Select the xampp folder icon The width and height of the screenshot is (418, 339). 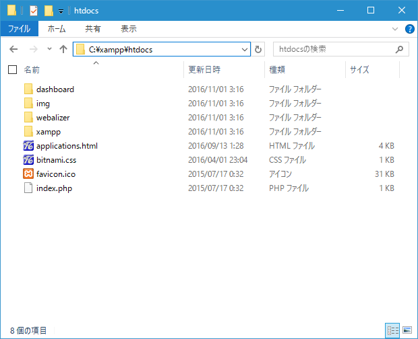pyautogui.click(x=28, y=131)
